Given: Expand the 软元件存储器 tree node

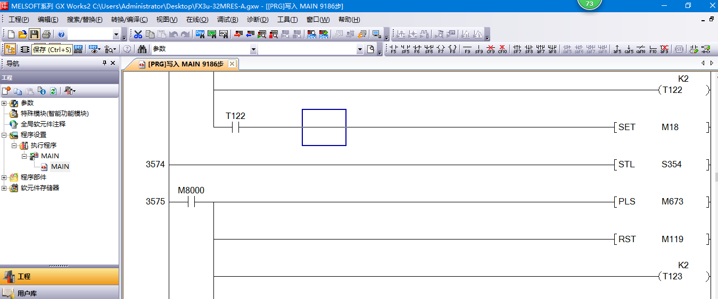Looking at the screenshot, I should (5, 188).
